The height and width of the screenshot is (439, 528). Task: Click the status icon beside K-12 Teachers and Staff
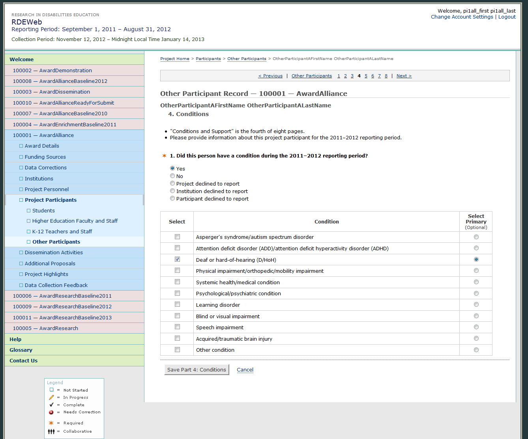coord(28,232)
